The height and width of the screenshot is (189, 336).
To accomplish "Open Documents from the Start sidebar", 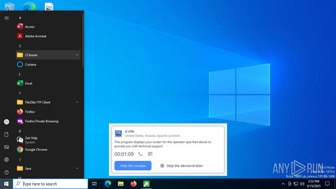I will (7, 134).
